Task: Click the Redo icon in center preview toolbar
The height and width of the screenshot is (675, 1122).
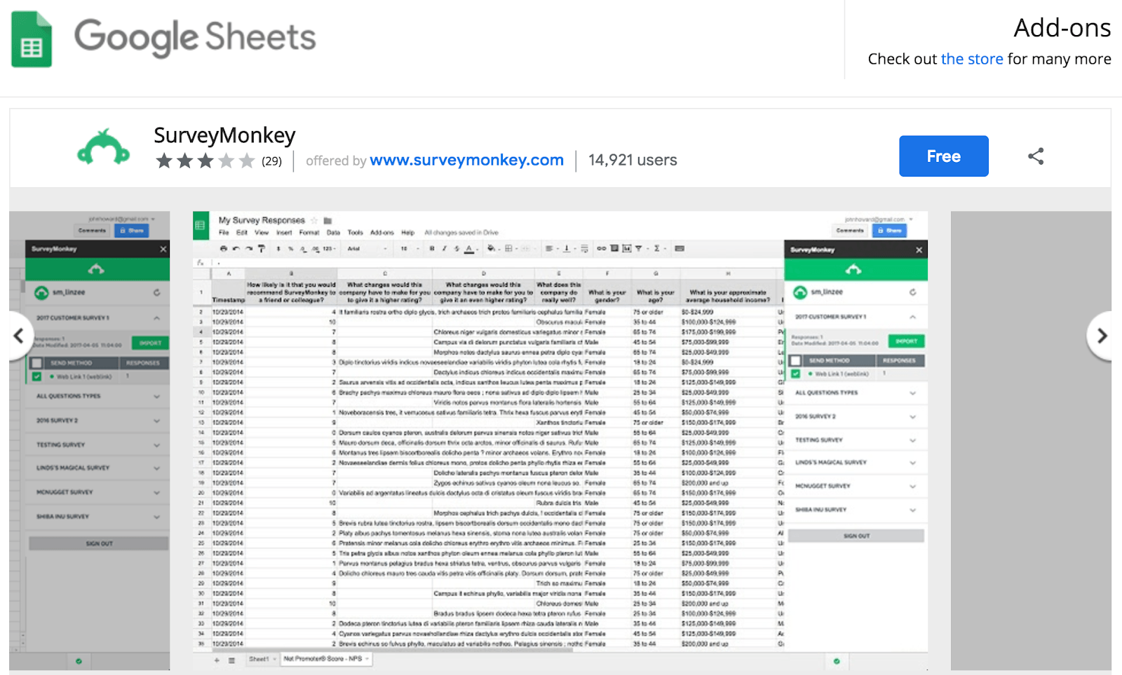Action: pyautogui.click(x=249, y=248)
